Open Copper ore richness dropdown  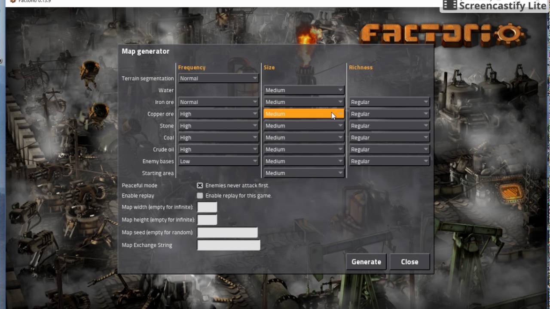pos(389,114)
